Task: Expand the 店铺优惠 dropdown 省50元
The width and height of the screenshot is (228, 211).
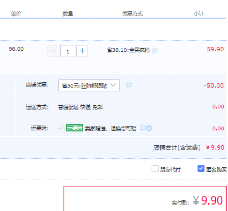Action: tap(89, 85)
